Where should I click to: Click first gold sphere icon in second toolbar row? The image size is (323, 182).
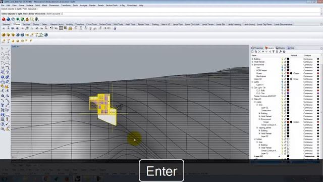pyautogui.click(x=4, y=35)
